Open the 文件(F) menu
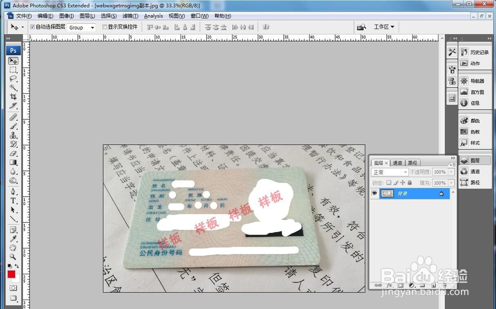 tap(24, 16)
